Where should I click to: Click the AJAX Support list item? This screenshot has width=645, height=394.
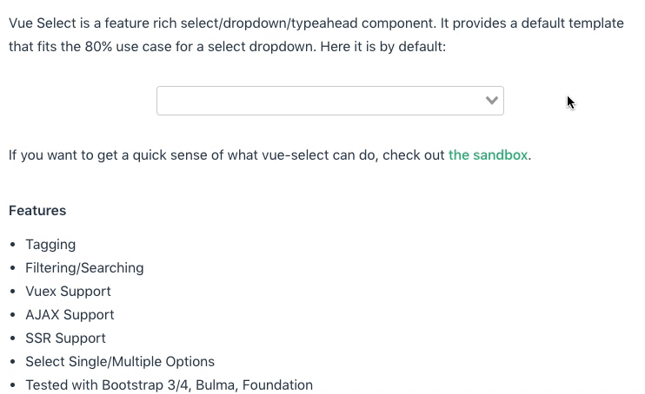click(70, 315)
